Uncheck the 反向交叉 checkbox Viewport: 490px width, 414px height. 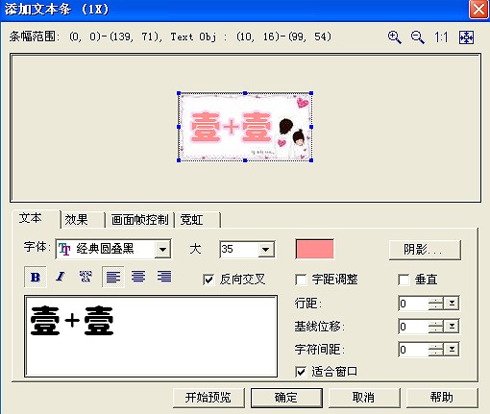[208, 280]
